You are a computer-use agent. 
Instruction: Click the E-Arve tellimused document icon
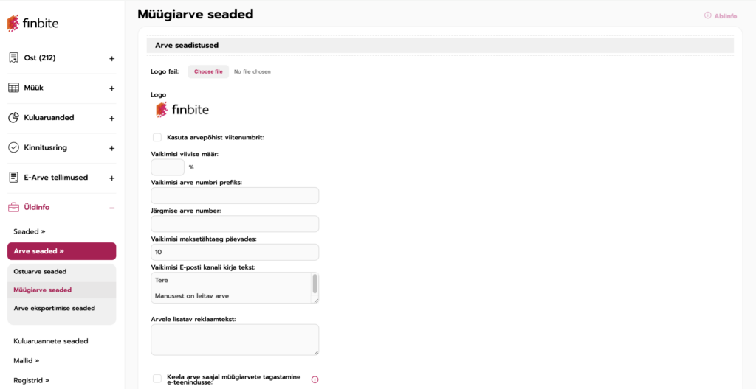13,178
